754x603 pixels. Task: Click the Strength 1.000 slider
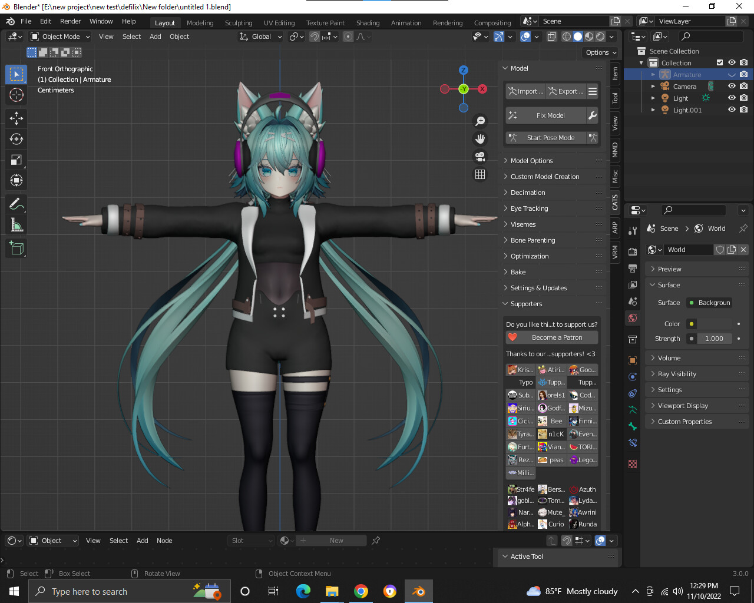click(715, 339)
